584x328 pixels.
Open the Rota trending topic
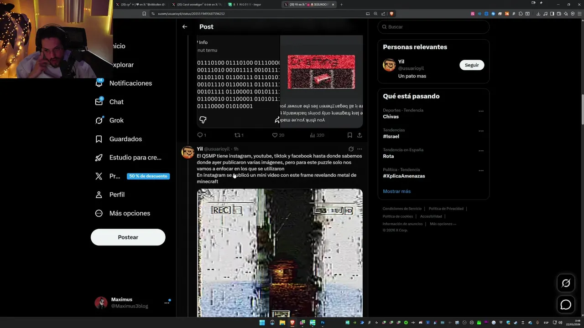tap(388, 156)
